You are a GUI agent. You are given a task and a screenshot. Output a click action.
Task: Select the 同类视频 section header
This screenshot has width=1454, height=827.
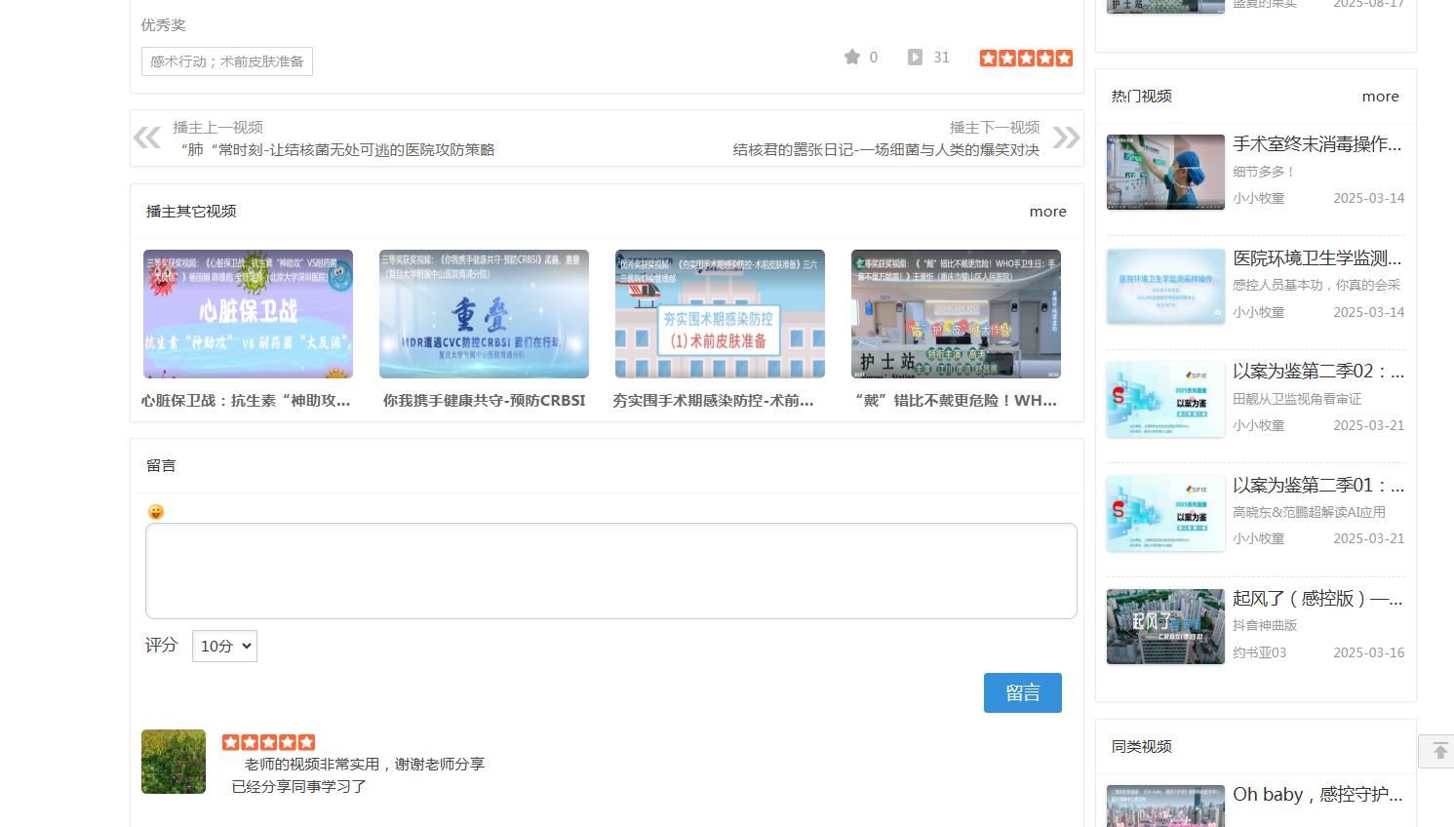(1140, 746)
